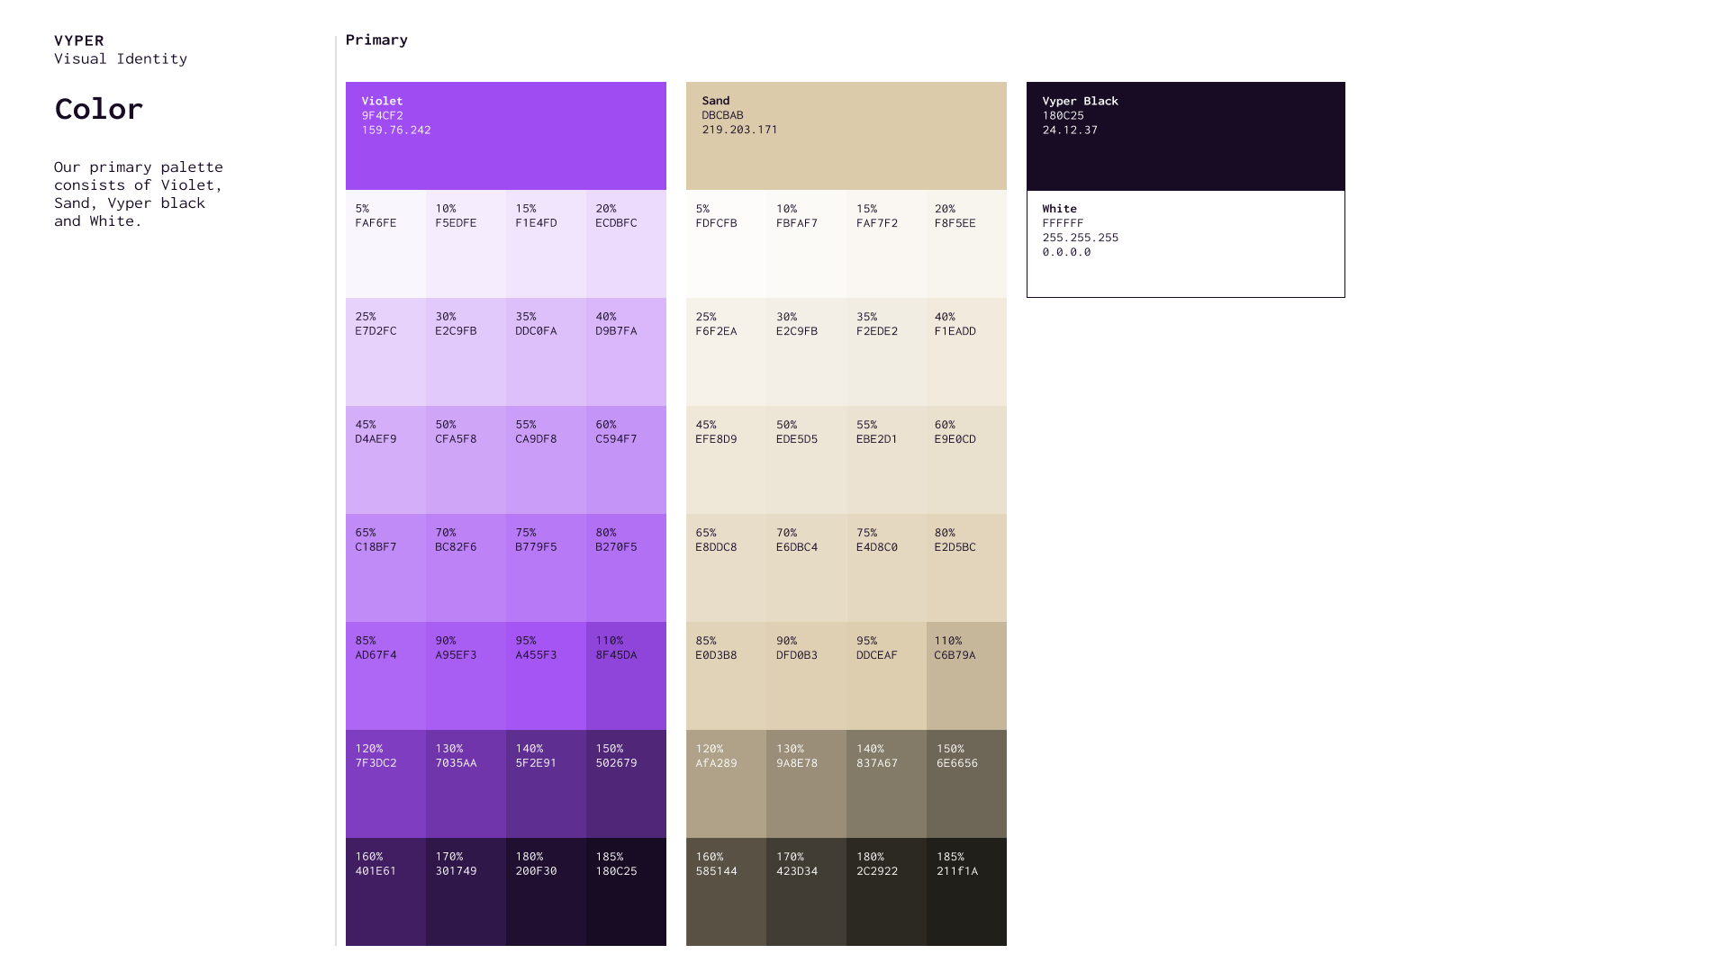Select the sand 20% F8F5EE swatch
This screenshot has height=972, width=1729.
click(x=966, y=244)
